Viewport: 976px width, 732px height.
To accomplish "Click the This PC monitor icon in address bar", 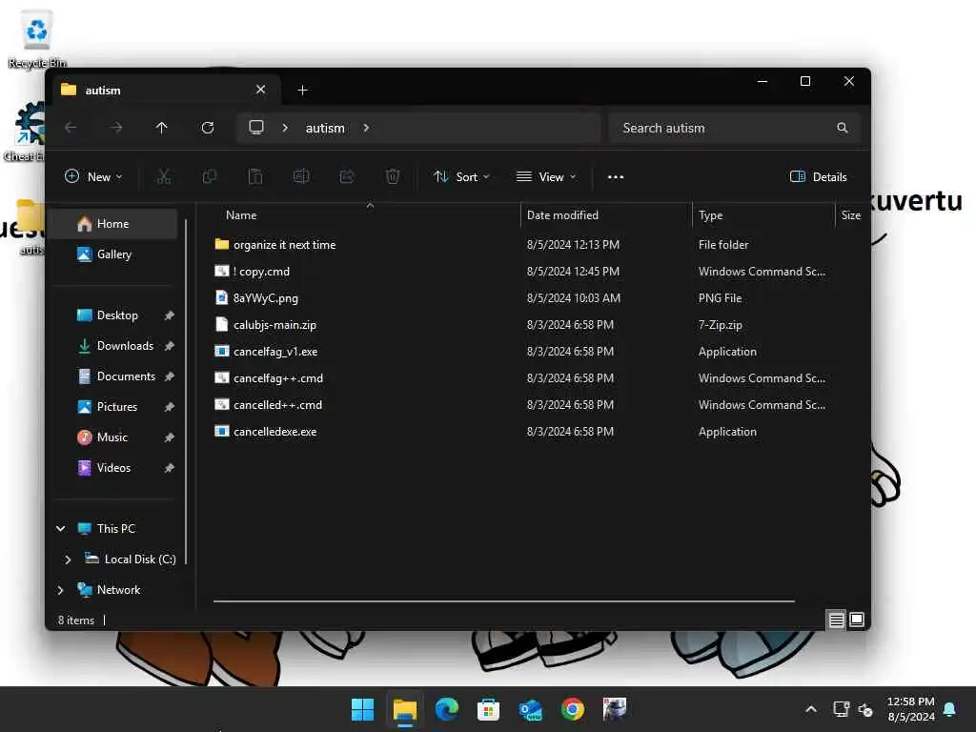I will [256, 127].
